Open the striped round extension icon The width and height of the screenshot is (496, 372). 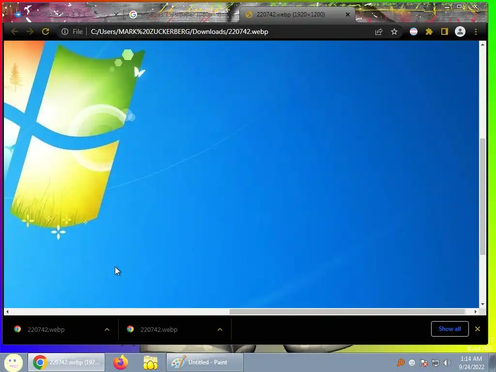tap(414, 31)
